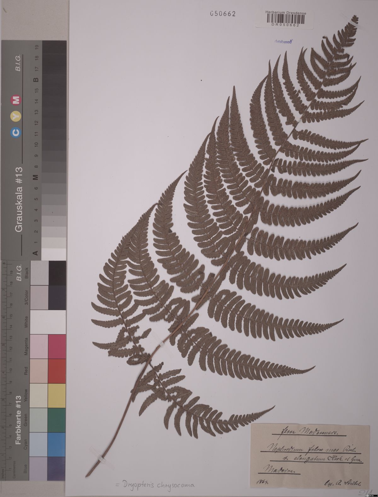Click the blue 'databased' stamp
This screenshot has width=378, height=497.
[283, 41]
